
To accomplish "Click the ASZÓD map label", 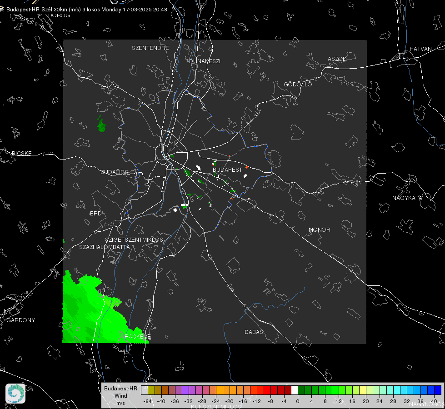I will pos(337,59).
